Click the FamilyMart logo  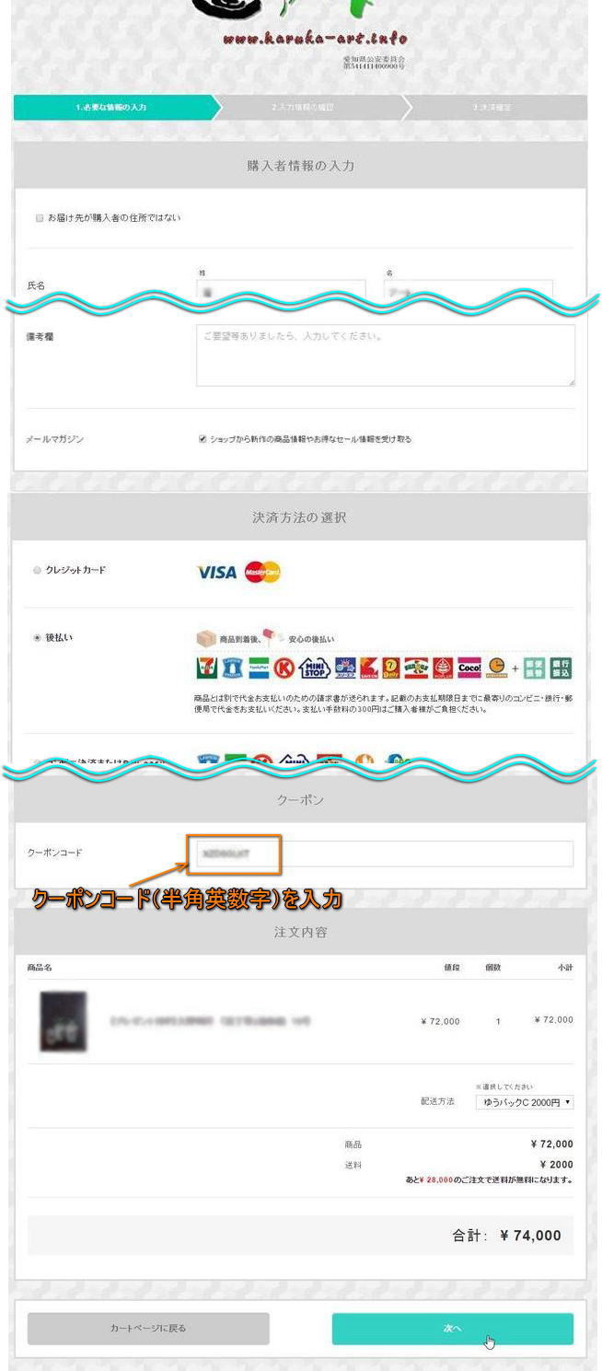259,668
